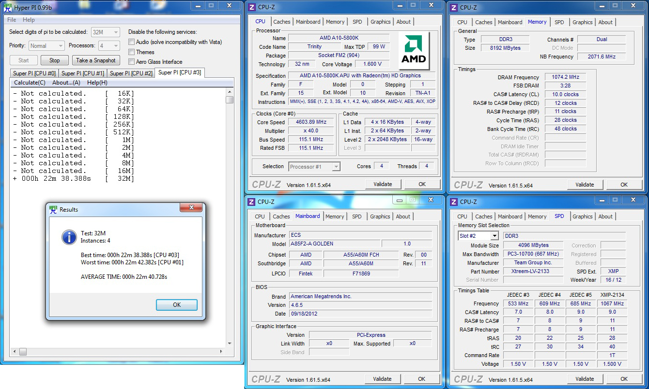Expand the Processors count dropdown

[109, 46]
